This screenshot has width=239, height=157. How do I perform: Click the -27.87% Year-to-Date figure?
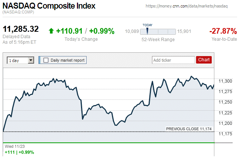[x=223, y=31]
